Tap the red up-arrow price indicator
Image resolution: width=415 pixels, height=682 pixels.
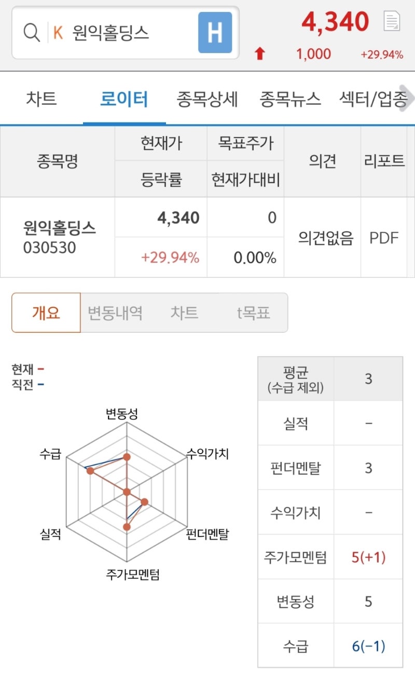tap(260, 53)
